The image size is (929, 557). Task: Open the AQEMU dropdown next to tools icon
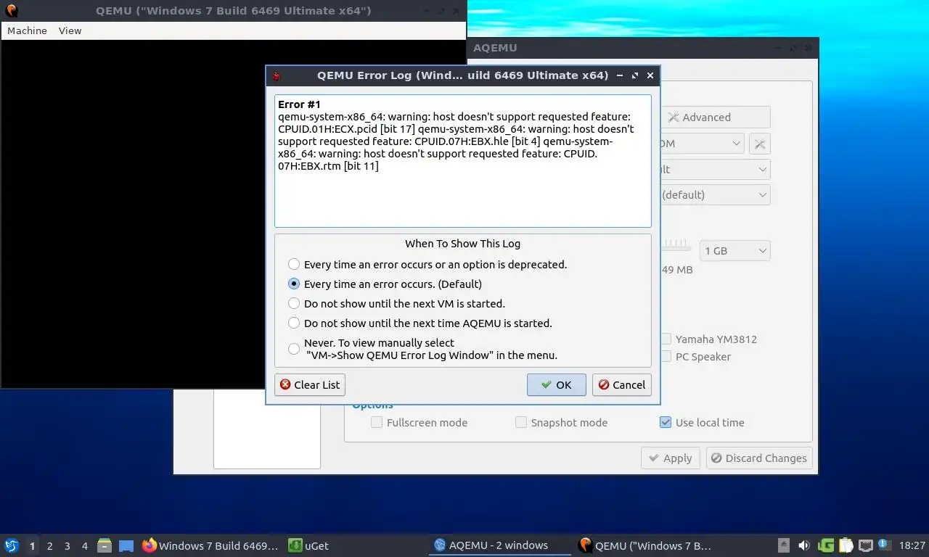(x=703, y=144)
